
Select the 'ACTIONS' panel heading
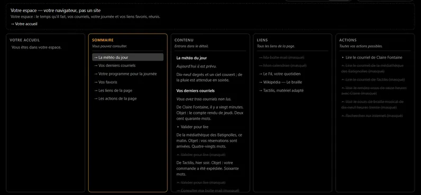pyautogui.click(x=348, y=40)
